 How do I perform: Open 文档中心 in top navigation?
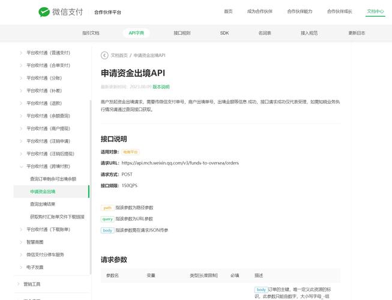coord(375,11)
